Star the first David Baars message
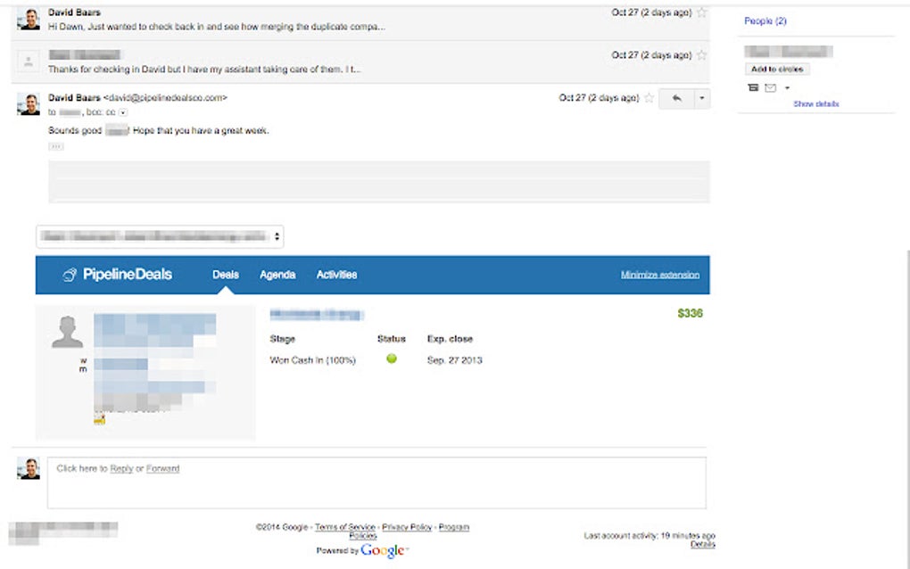910x569 pixels. [701, 12]
